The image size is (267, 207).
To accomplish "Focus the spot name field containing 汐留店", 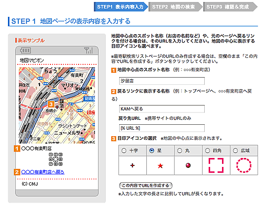I will [x=162, y=81].
